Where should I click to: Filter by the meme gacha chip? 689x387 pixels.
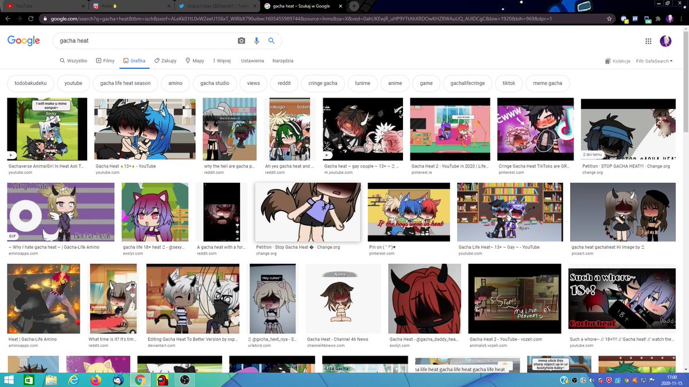(x=548, y=83)
